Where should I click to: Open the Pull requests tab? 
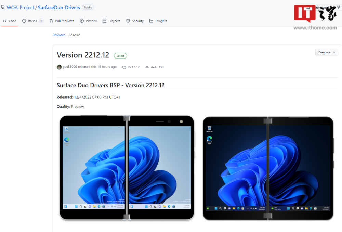62,21
